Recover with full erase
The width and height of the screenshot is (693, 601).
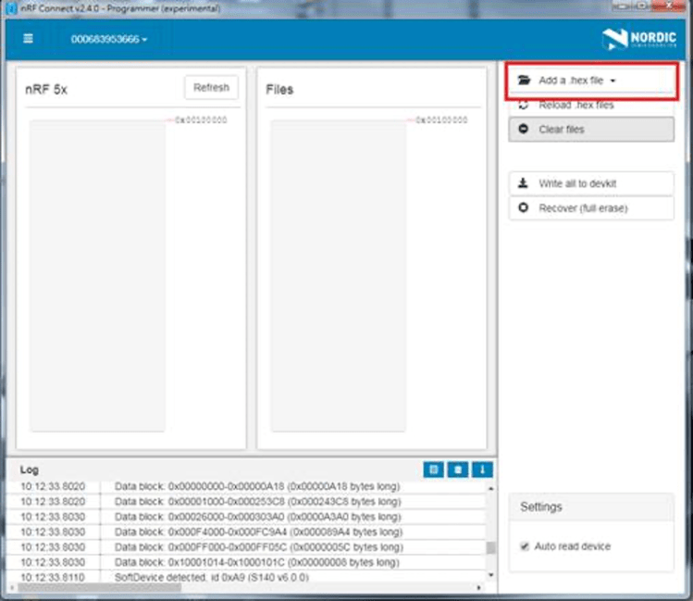[x=591, y=207]
